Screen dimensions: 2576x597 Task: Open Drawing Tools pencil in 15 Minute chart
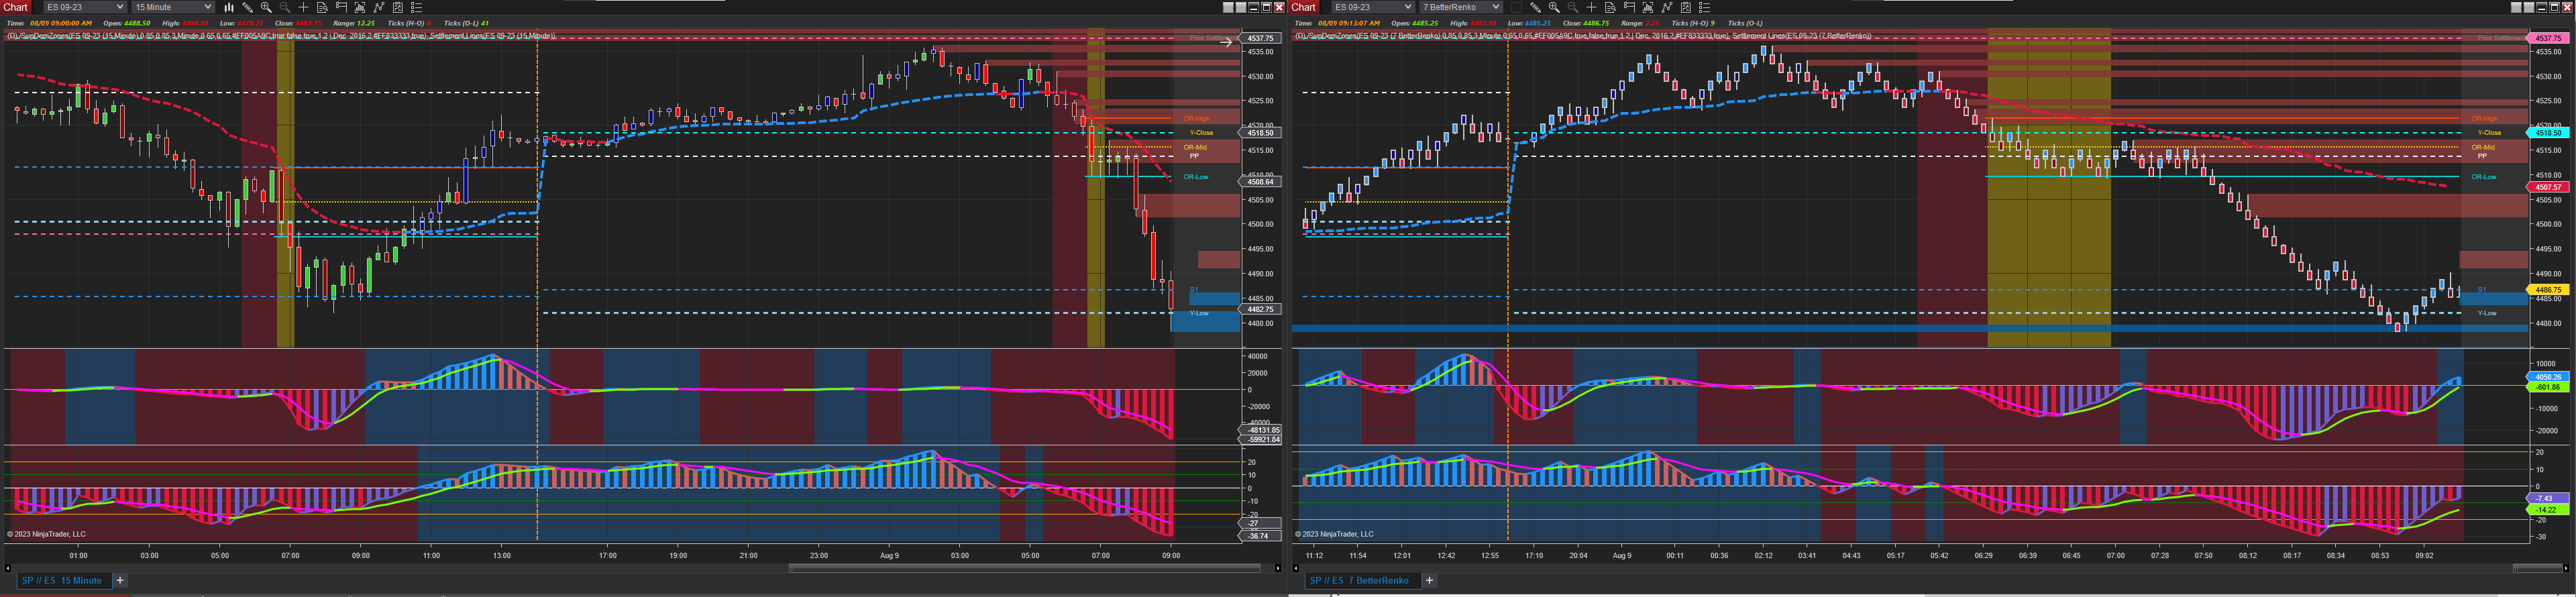pyautogui.click(x=247, y=7)
